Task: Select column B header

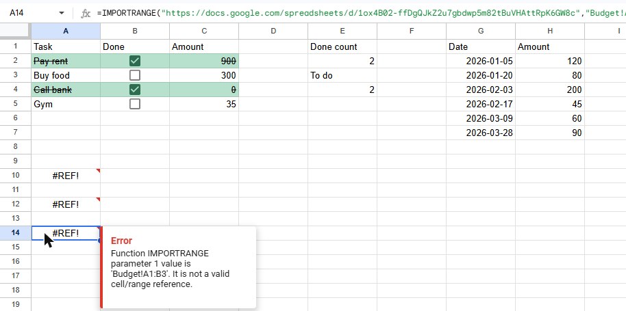Action: pos(135,31)
